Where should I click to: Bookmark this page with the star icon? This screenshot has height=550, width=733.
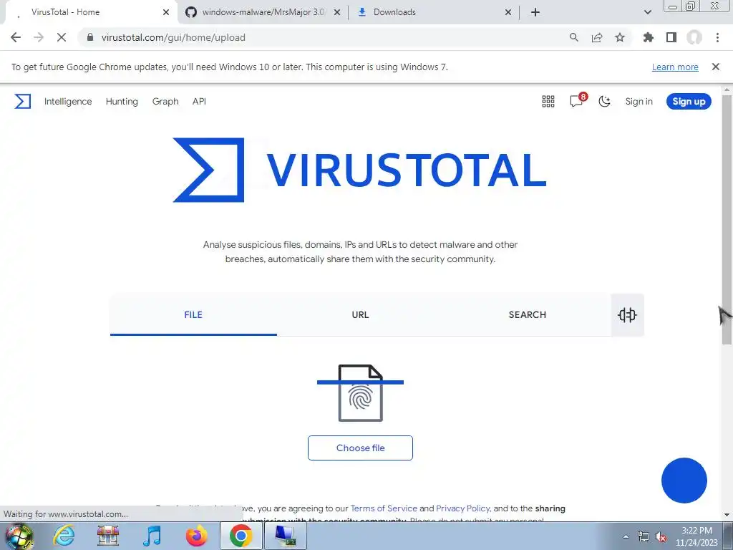click(620, 37)
